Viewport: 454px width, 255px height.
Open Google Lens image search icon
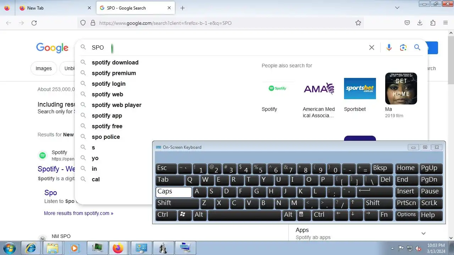[403, 47]
